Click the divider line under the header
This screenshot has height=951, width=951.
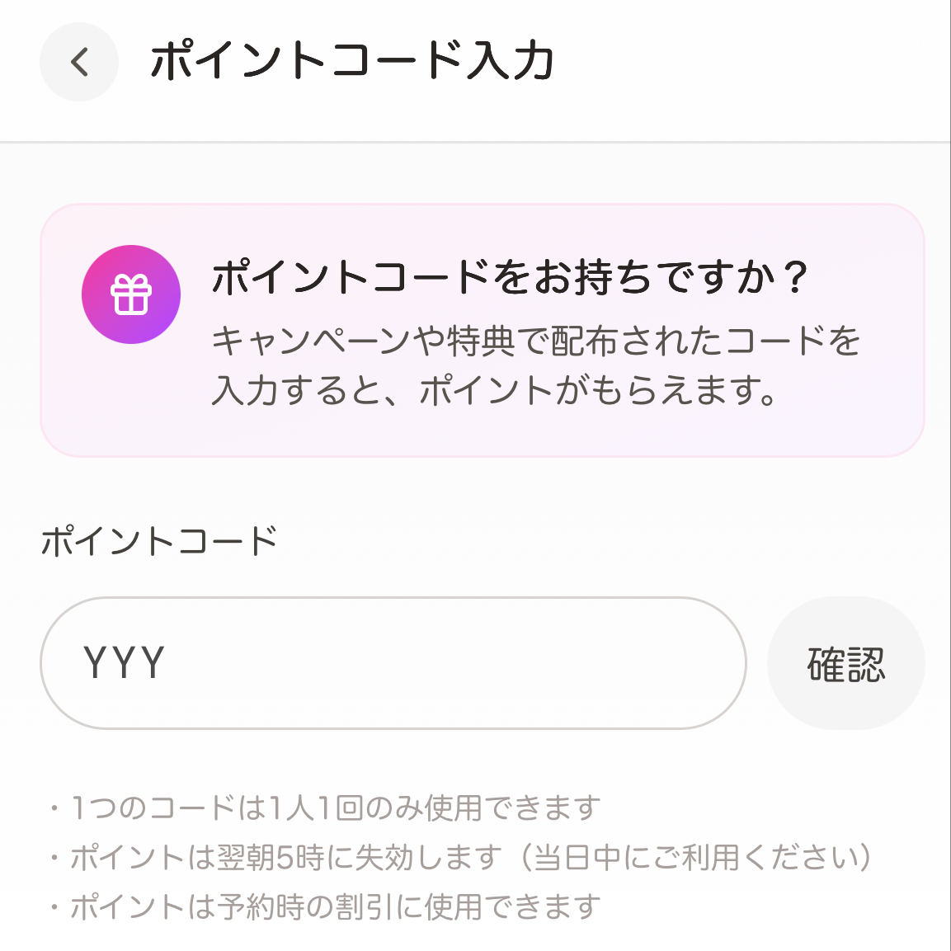click(x=475, y=142)
